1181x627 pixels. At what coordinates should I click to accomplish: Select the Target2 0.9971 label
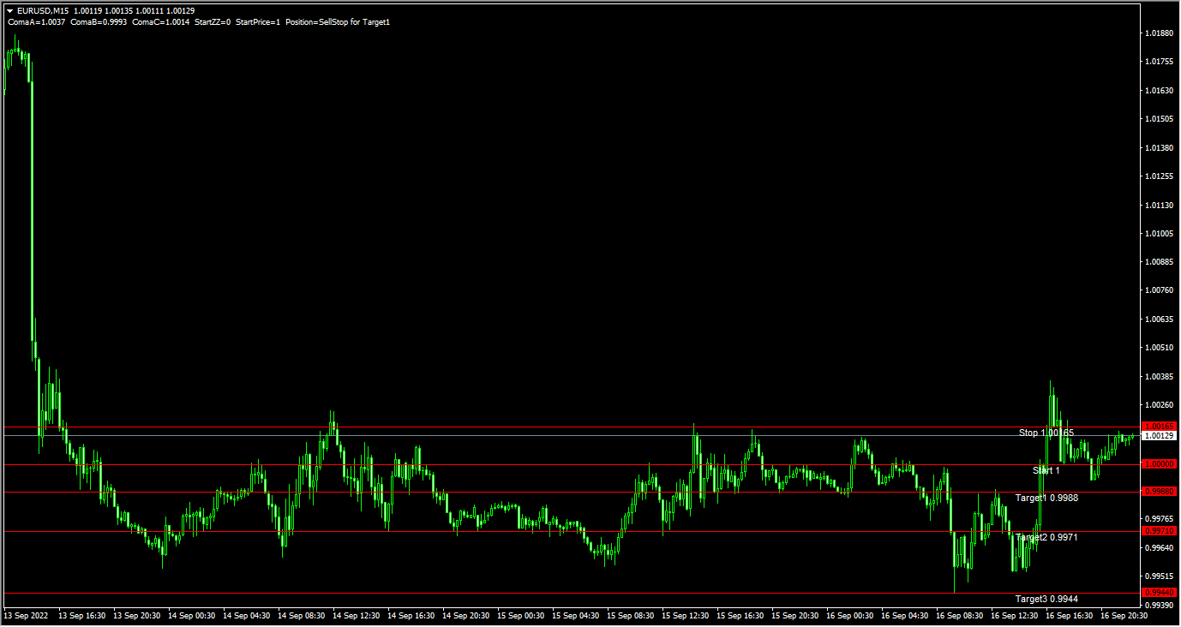pos(1047,537)
